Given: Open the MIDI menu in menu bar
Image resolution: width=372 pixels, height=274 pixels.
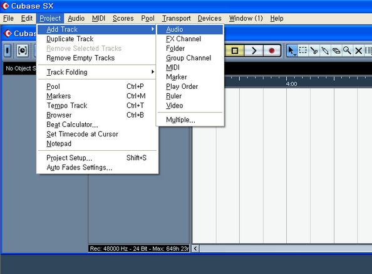Looking at the screenshot, I should point(99,18).
